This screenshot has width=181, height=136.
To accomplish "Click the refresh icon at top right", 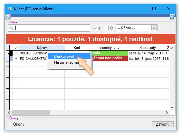I will pos(172,17).
